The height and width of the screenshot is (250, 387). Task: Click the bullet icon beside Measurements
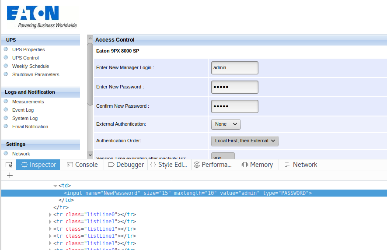[6, 101]
